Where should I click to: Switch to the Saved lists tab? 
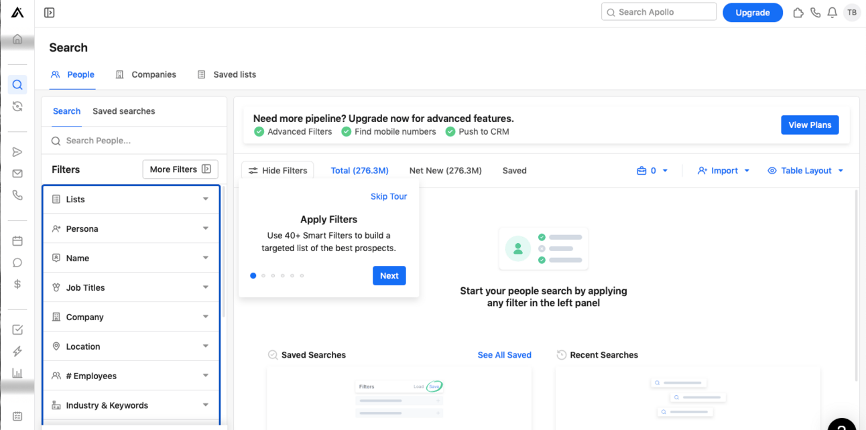227,74
